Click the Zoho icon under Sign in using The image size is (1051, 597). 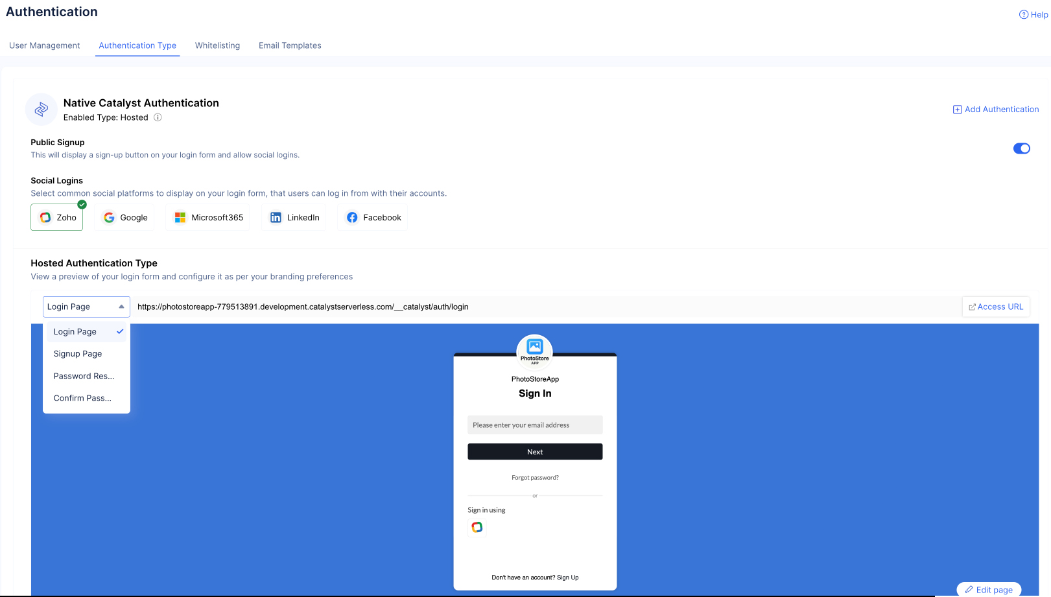point(477,528)
